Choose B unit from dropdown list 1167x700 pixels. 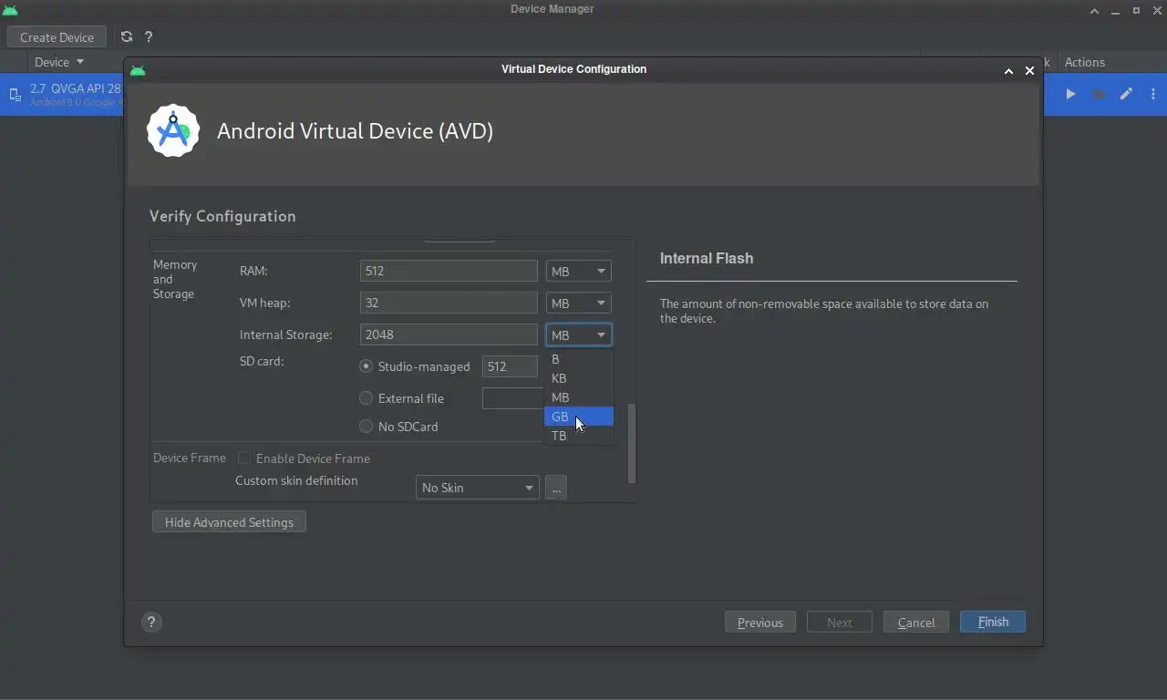pos(579,359)
